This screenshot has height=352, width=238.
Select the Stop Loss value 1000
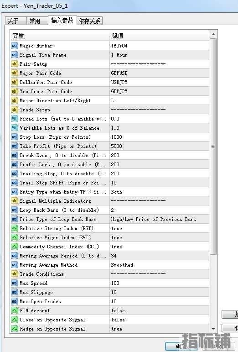coord(117,137)
